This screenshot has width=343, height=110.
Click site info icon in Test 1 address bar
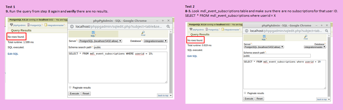[x=72, y=26]
